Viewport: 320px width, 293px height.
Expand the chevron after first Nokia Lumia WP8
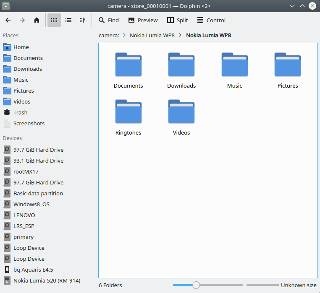tap(180, 35)
